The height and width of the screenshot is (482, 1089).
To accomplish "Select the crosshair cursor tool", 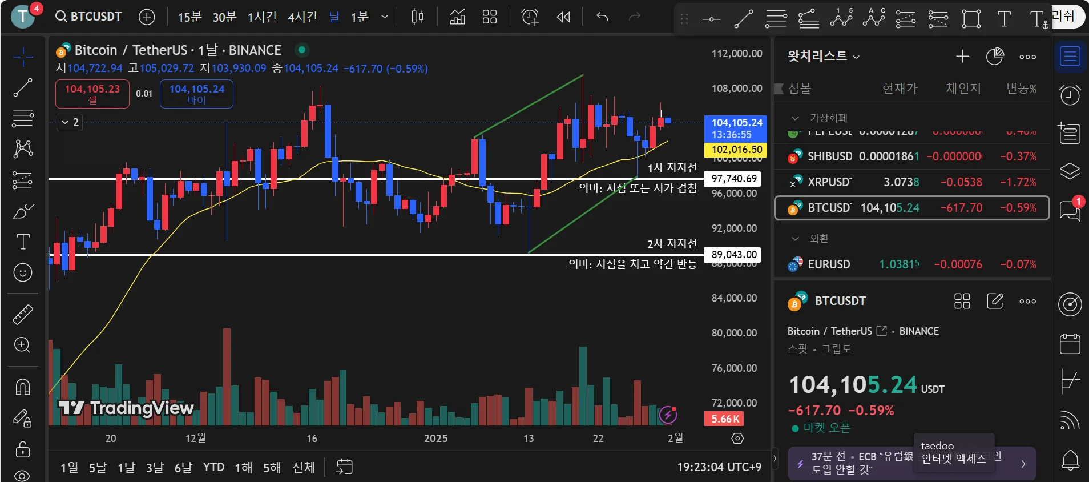I will click(23, 57).
